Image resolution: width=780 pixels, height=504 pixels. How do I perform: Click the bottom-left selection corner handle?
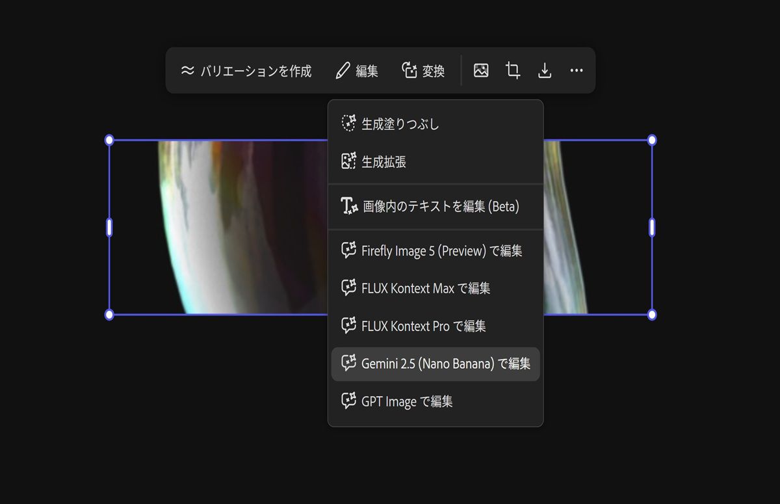(x=109, y=315)
